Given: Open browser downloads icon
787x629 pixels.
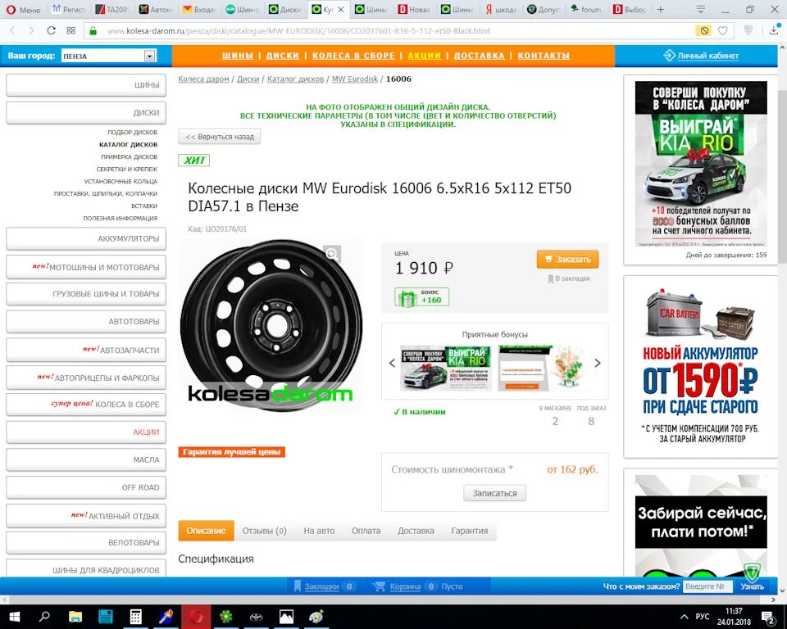Looking at the screenshot, I should click(773, 30).
